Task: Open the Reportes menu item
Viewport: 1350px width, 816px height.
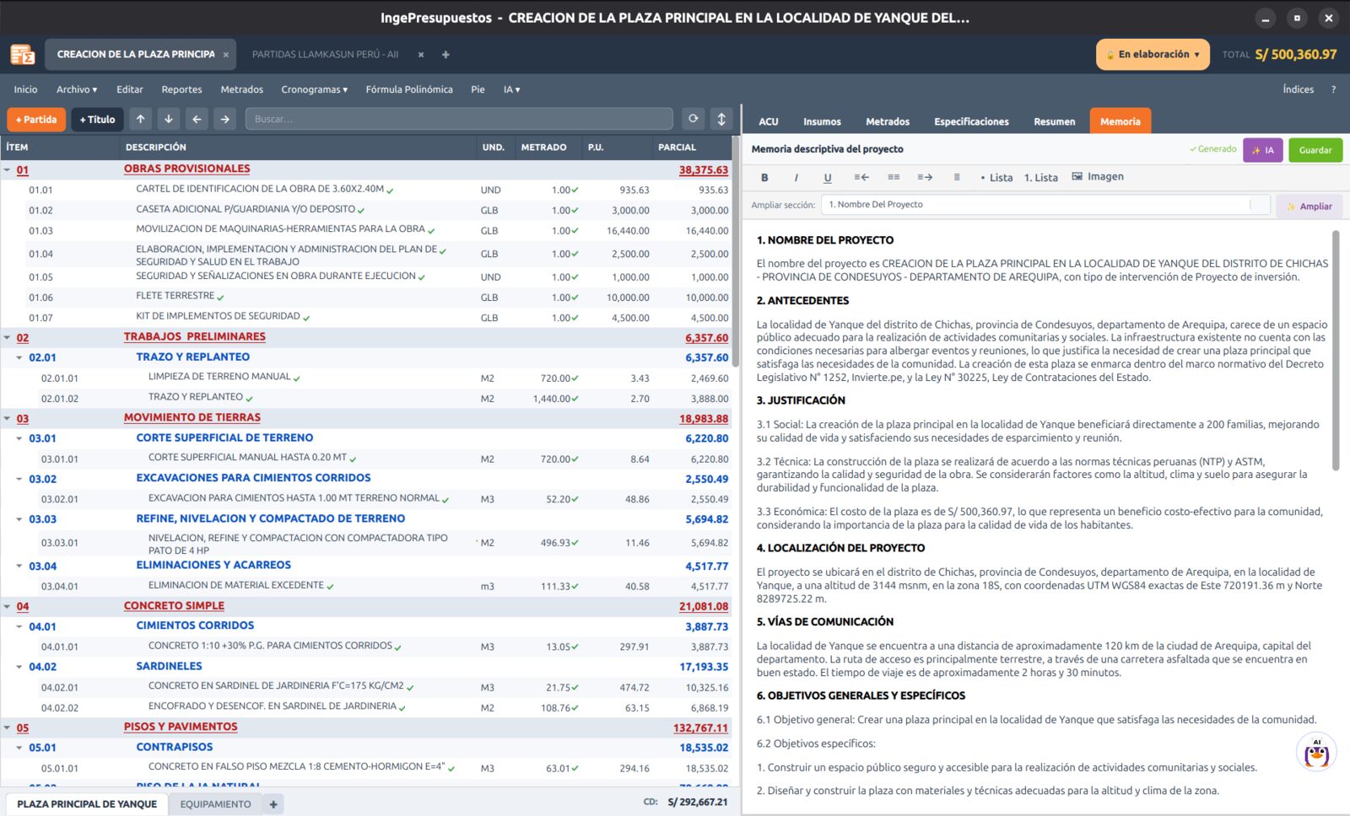Action: pos(181,89)
